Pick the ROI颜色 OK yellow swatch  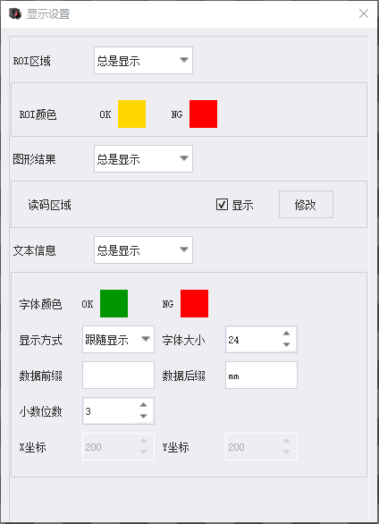click(x=132, y=114)
